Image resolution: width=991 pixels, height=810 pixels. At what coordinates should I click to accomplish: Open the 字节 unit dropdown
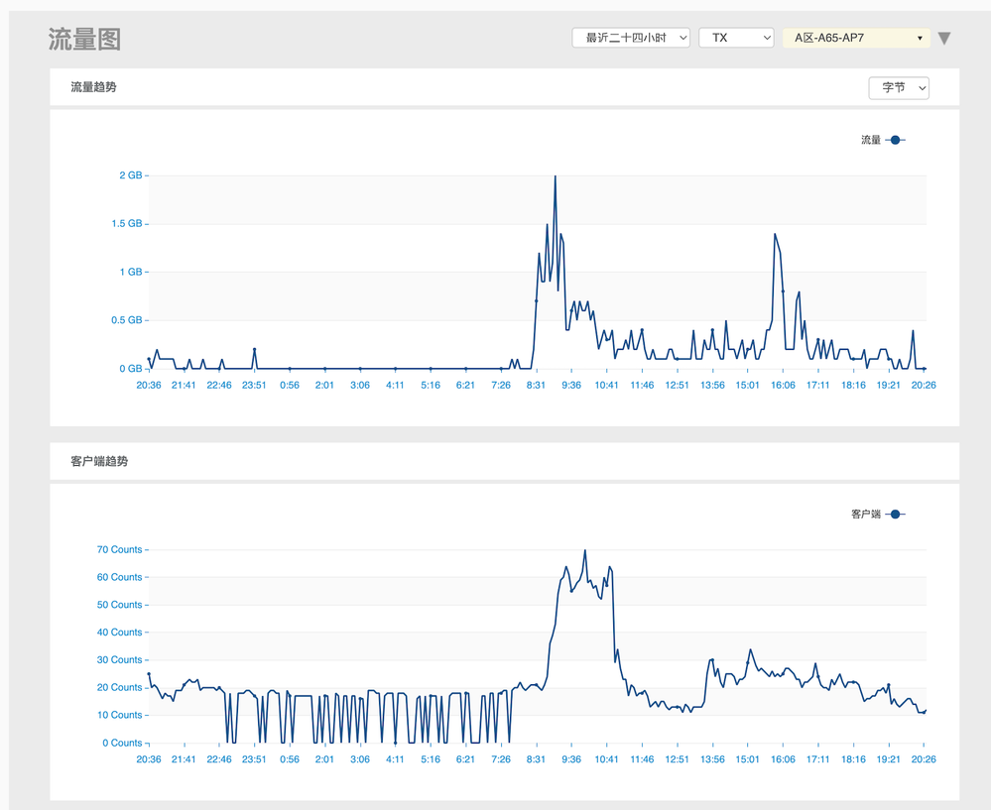(x=899, y=87)
